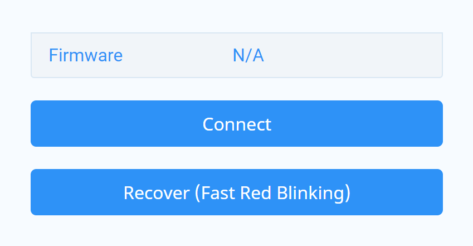Screen dimensions: 473x246
Task: Click the word Firmware in the info panel
Action: point(86,55)
